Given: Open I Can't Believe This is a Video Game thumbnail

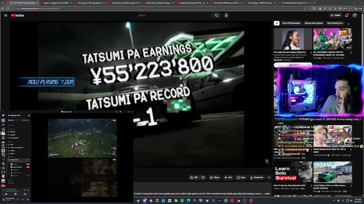Looking at the screenshot, I should point(333,172).
